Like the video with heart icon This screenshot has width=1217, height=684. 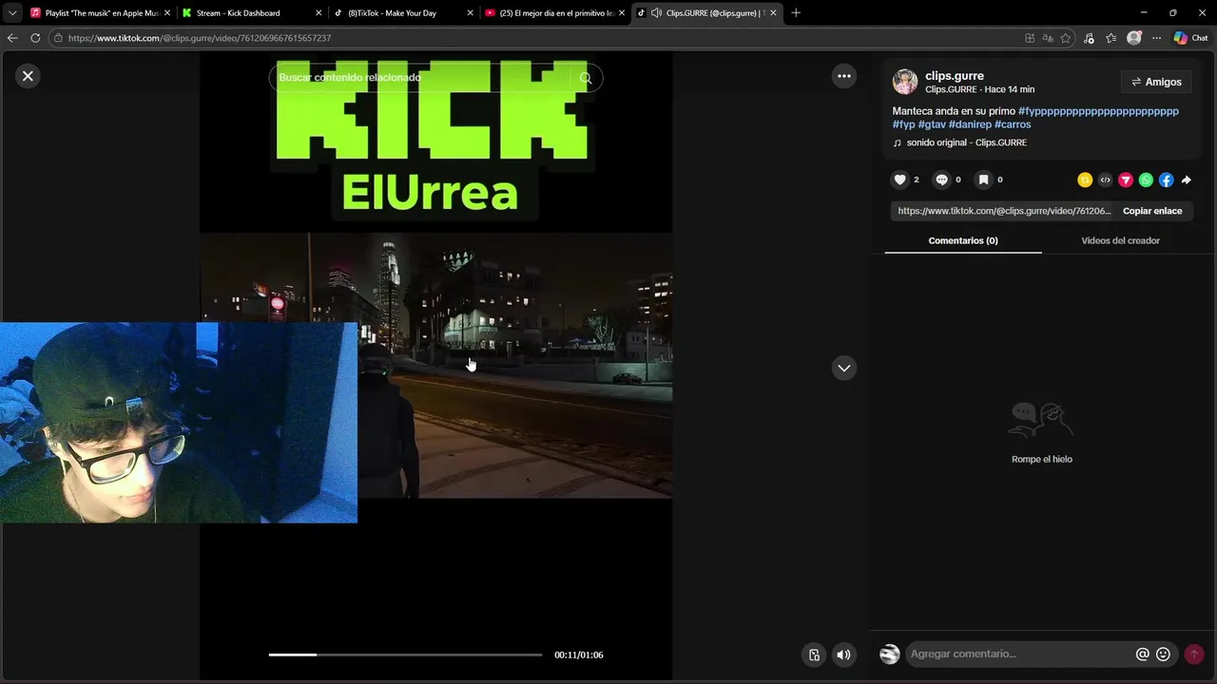[x=899, y=180]
